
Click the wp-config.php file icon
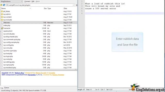coord(2,45)
